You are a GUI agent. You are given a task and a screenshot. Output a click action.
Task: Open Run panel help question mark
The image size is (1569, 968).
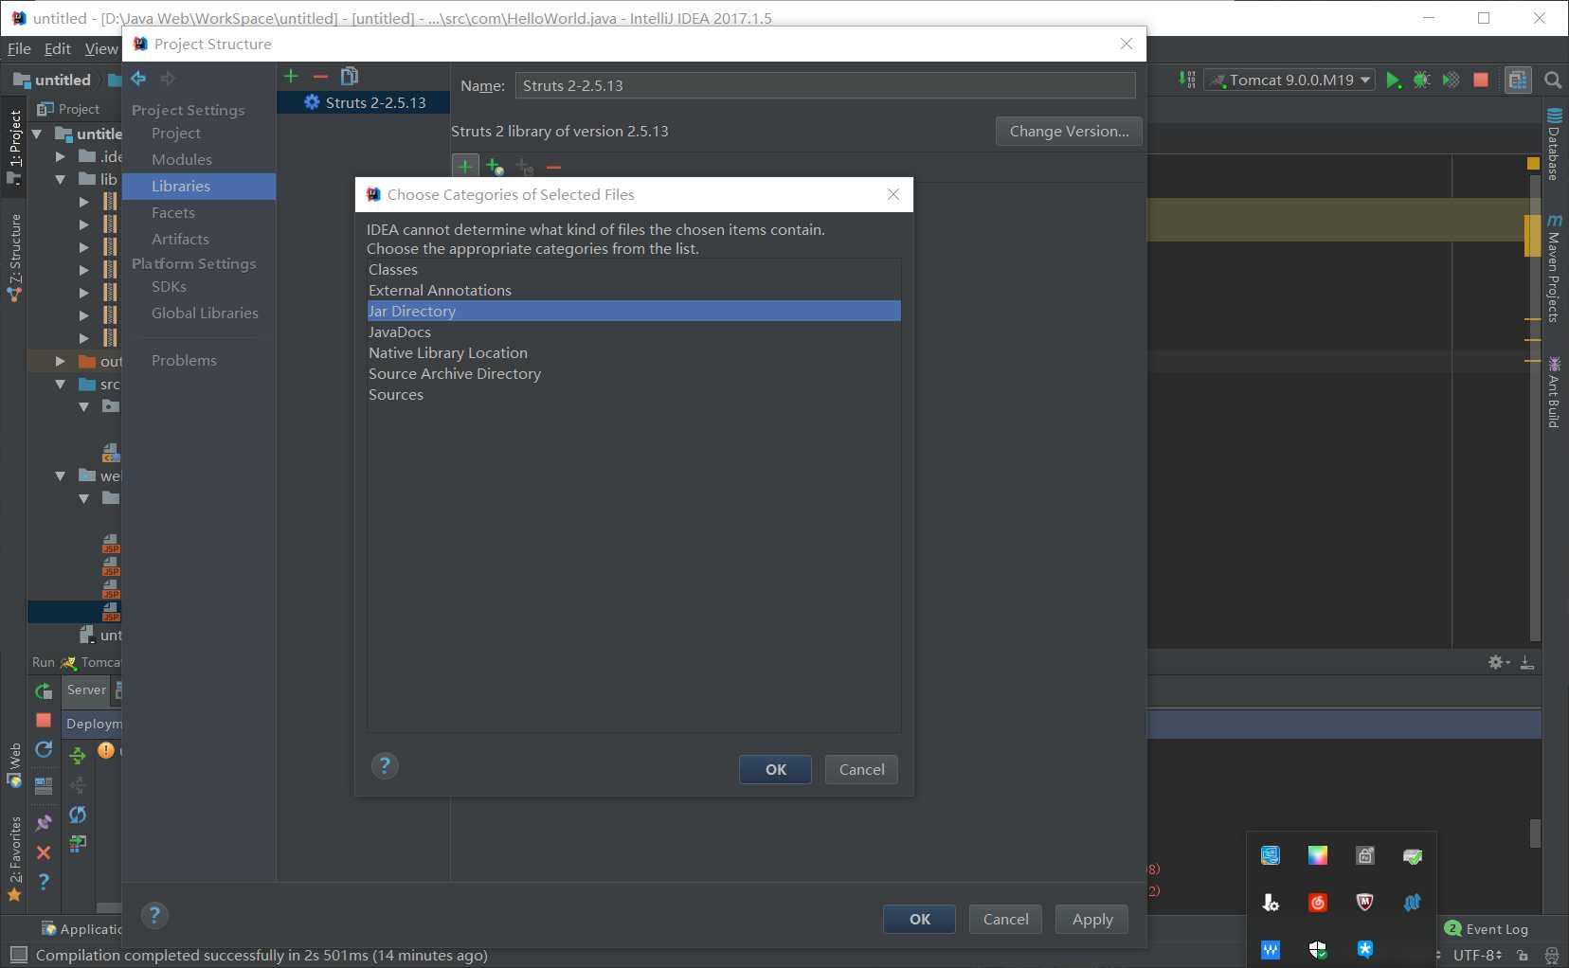coord(44,882)
